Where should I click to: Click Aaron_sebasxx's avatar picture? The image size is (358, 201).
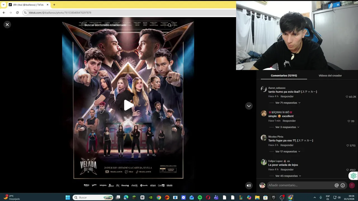click(264, 89)
